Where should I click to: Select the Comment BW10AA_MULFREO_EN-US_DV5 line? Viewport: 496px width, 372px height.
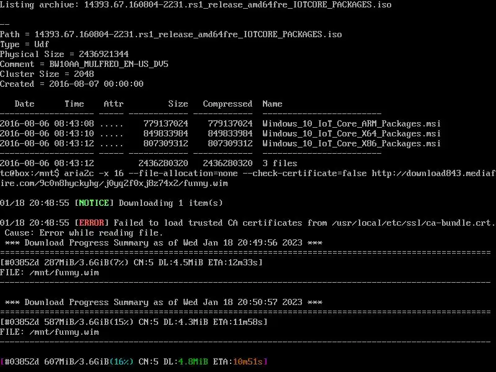[x=84, y=64]
